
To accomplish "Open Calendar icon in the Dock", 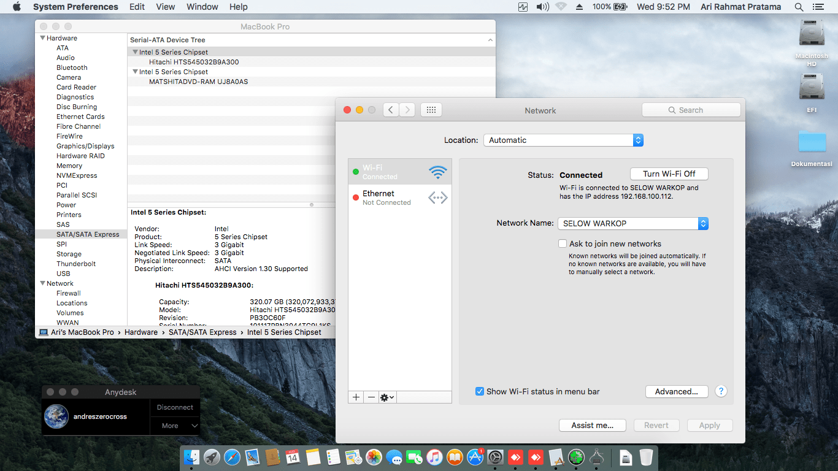I will [293, 457].
